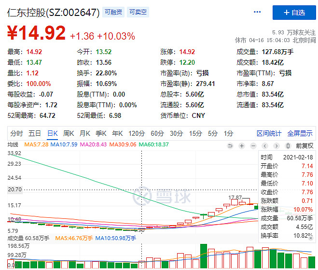318x270 pixels.
Task: Click tooltip 换手率 10.82% value
Action: [x=303, y=236]
